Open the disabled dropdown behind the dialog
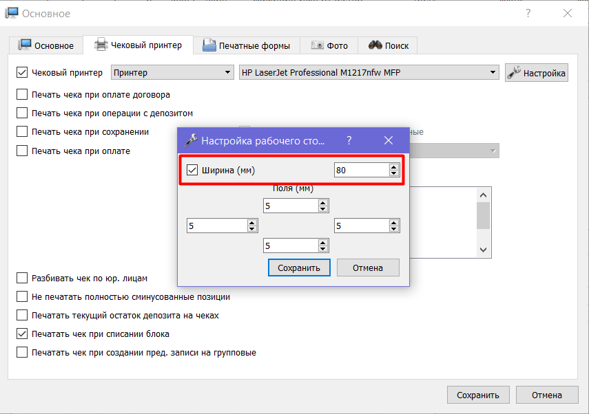The width and height of the screenshot is (589, 414). tap(454, 151)
